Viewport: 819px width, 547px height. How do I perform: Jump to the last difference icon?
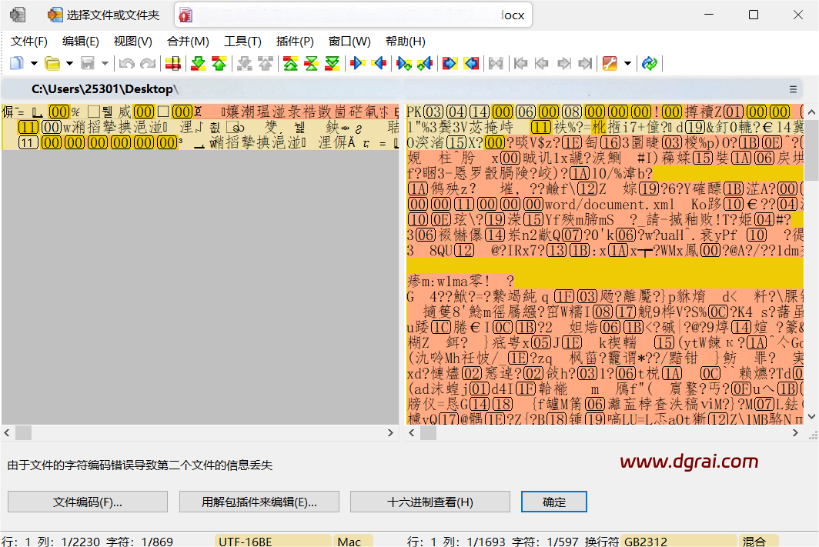pyautogui.click(x=332, y=63)
